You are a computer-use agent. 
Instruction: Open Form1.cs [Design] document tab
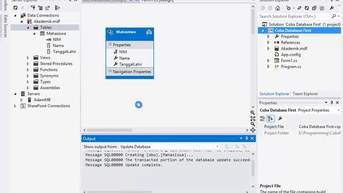pos(158,1)
